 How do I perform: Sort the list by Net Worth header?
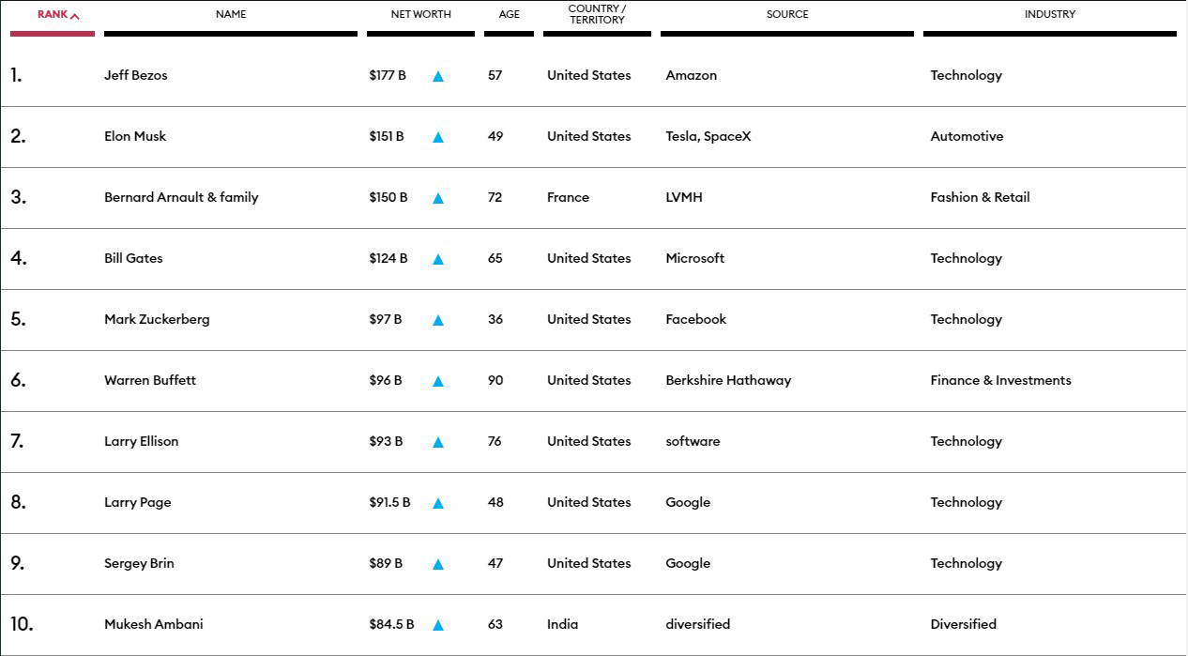pyautogui.click(x=420, y=14)
